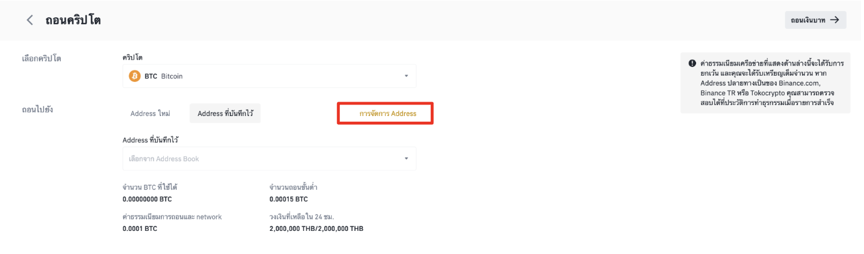Click the back chevron beside ถอนคริปโต
Image resolution: width=864 pixels, height=254 pixels.
[30, 20]
